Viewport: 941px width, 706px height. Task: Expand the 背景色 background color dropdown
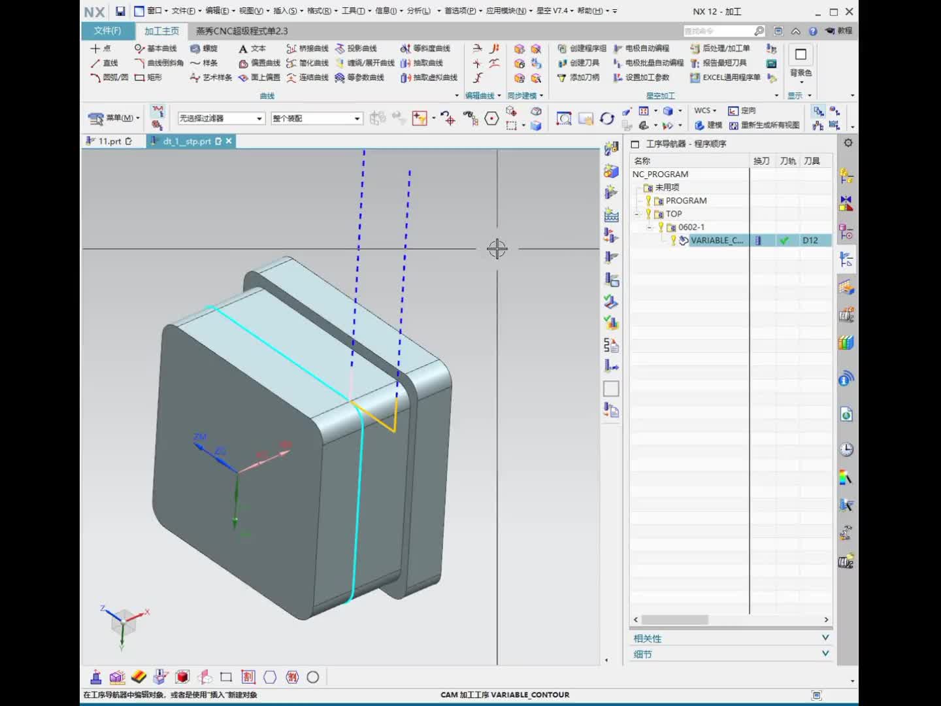click(x=801, y=82)
